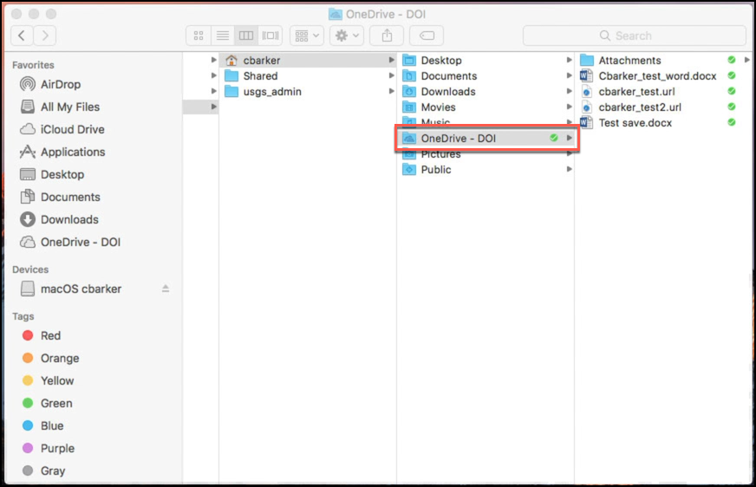
Task: Click the Search field
Action: tap(635, 36)
